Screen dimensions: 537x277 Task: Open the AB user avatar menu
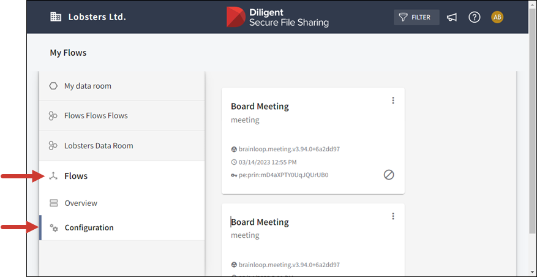497,17
